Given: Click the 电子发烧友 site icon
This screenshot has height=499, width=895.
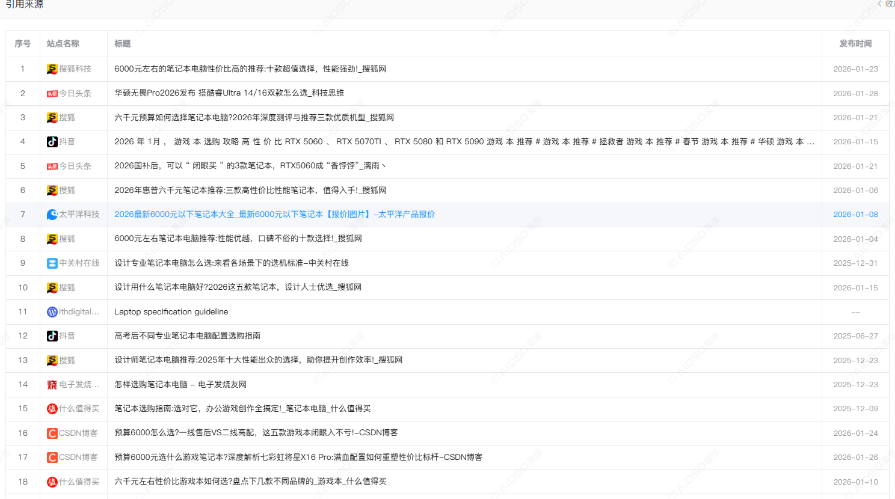Looking at the screenshot, I should point(52,385).
